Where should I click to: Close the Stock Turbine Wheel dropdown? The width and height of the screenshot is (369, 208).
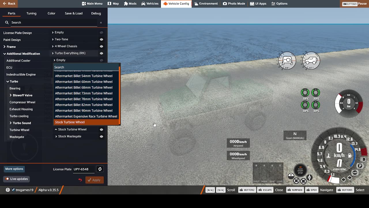tap(76, 129)
